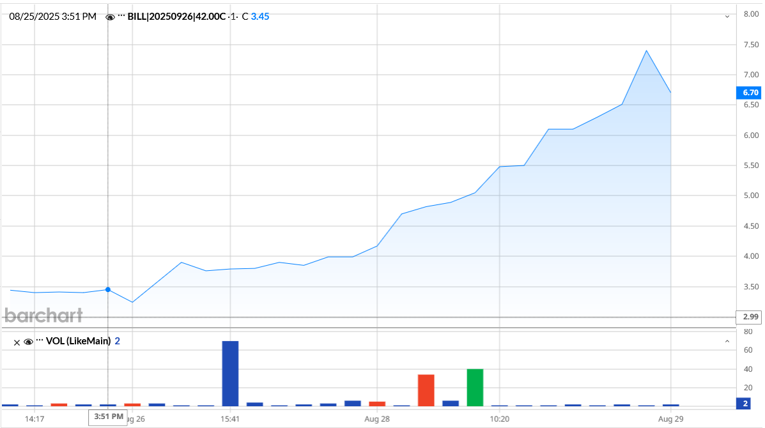Image resolution: width=765 pixels, height=428 pixels.
Task: Toggle visibility eye for BILL price series
Action: [111, 17]
